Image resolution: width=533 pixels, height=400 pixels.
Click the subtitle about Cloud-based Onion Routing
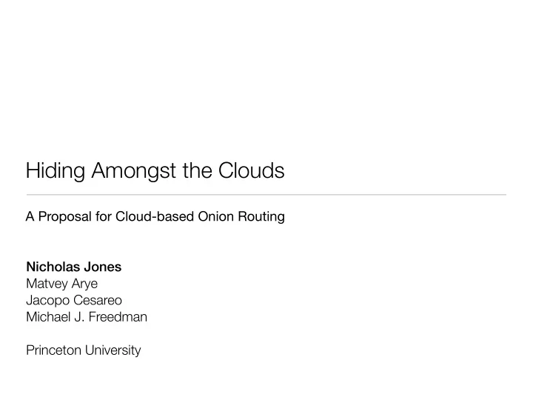point(155,216)
